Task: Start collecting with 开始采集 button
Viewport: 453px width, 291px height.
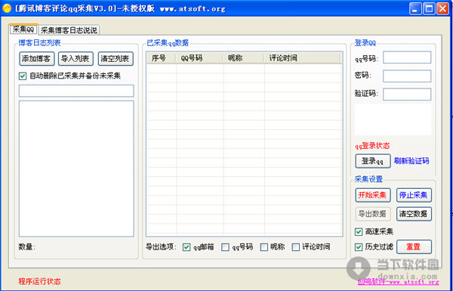Action: pos(373,195)
